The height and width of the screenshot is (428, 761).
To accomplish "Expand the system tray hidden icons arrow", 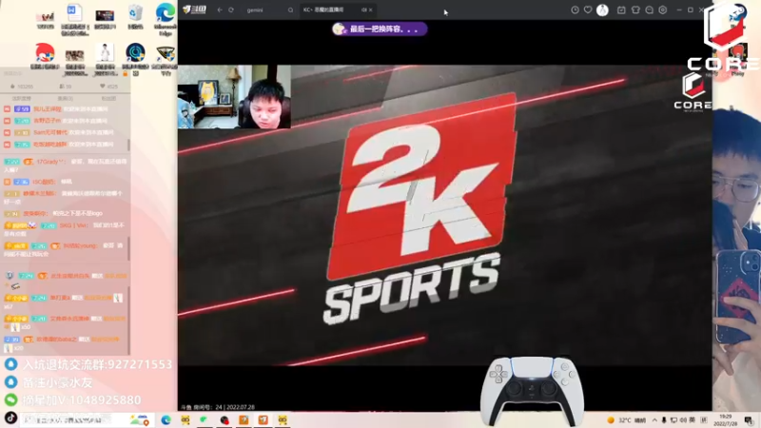I will pyautogui.click(x=654, y=420).
